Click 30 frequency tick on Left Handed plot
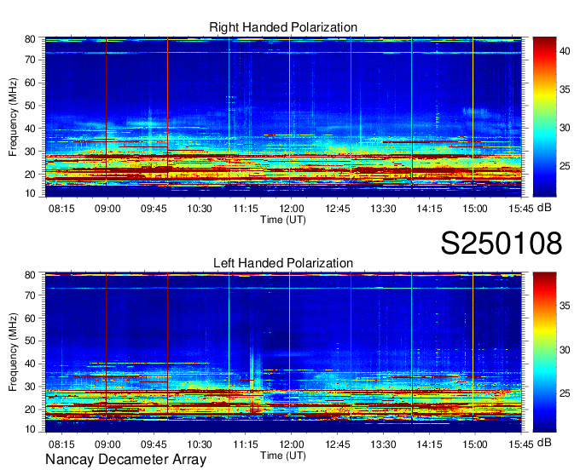The height and width of the screenshot is (470, 580). 30,387
